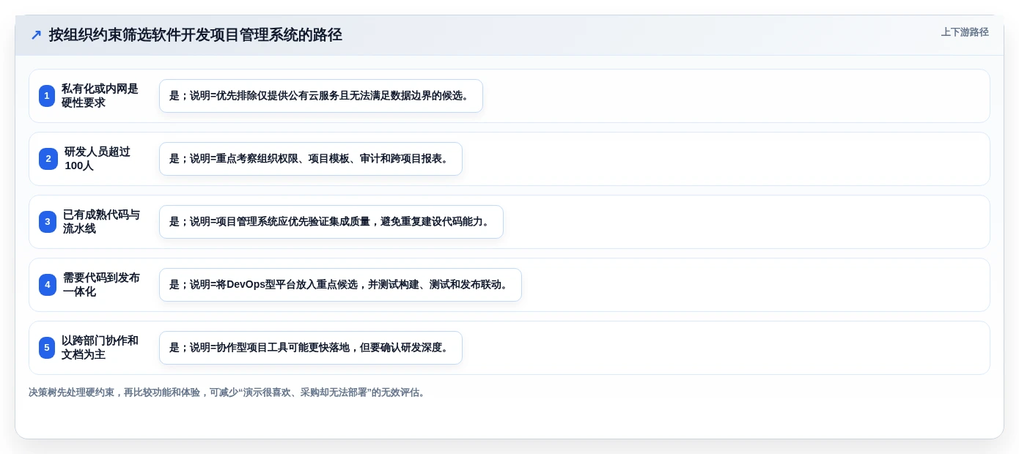Open the answer box about 验证集成质量
The width and height of the screenshot is (1019, 454).
[x=331, y=222]
